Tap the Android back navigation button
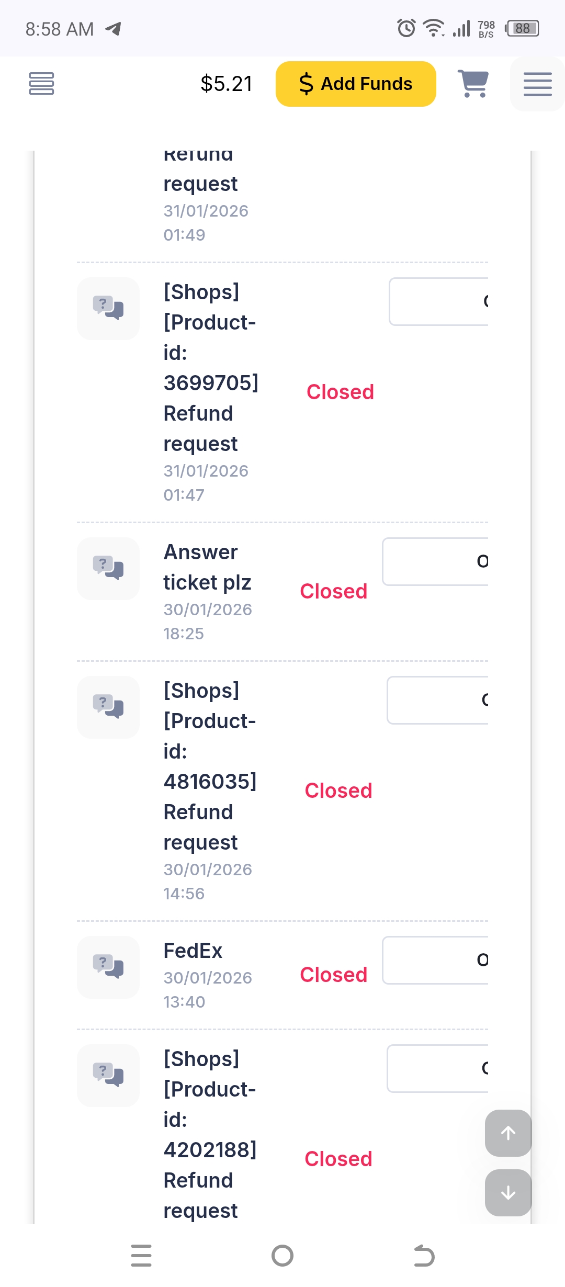The image size is (565, 1287). [x=424, y=1256]
